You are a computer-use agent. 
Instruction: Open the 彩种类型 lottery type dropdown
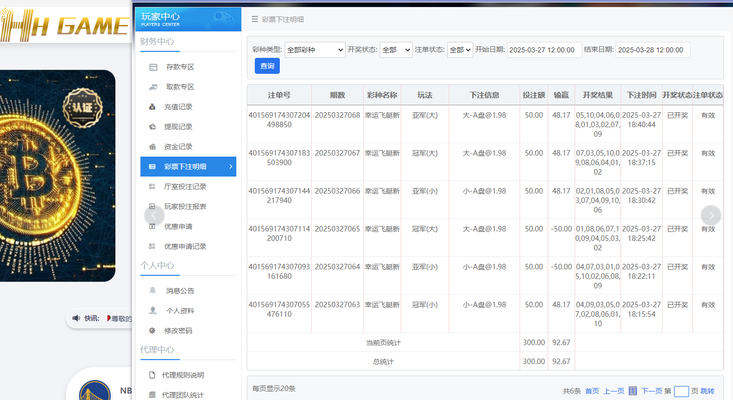(315, 50)
